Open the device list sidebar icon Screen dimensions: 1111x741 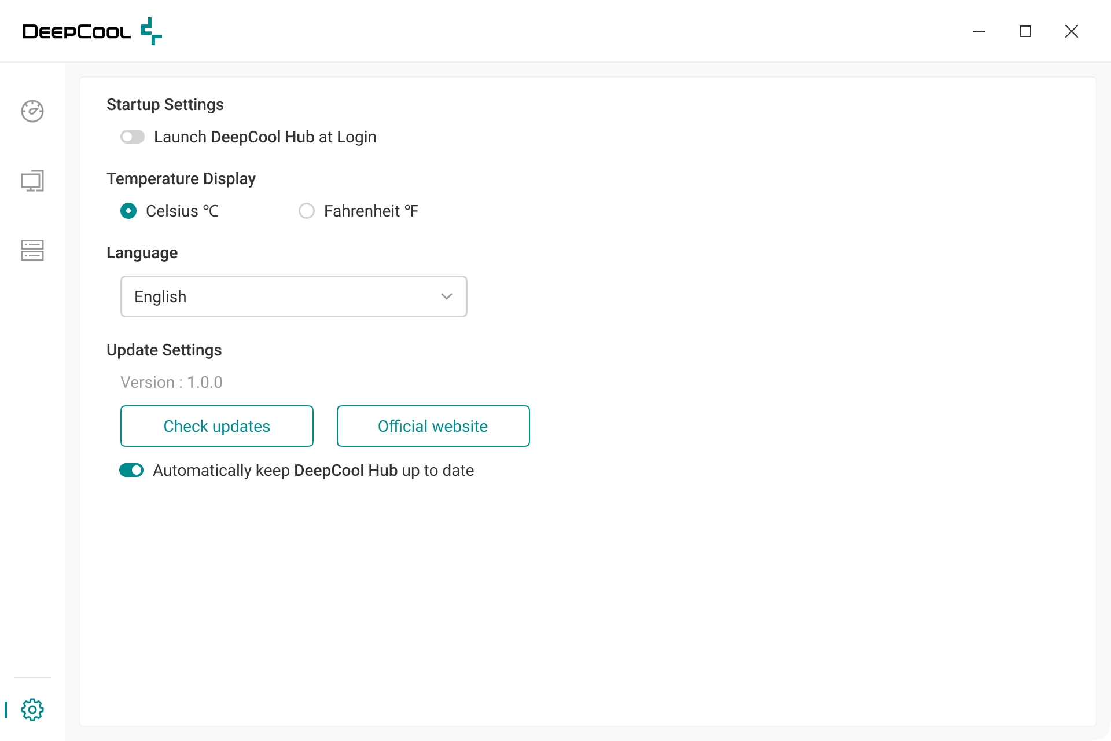click(x=32, y=250)
